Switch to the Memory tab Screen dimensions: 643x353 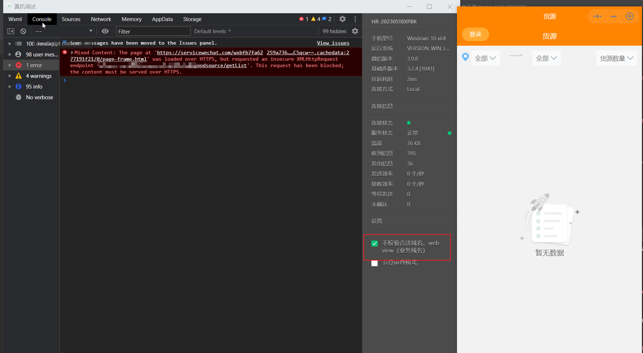click(131, 19)
